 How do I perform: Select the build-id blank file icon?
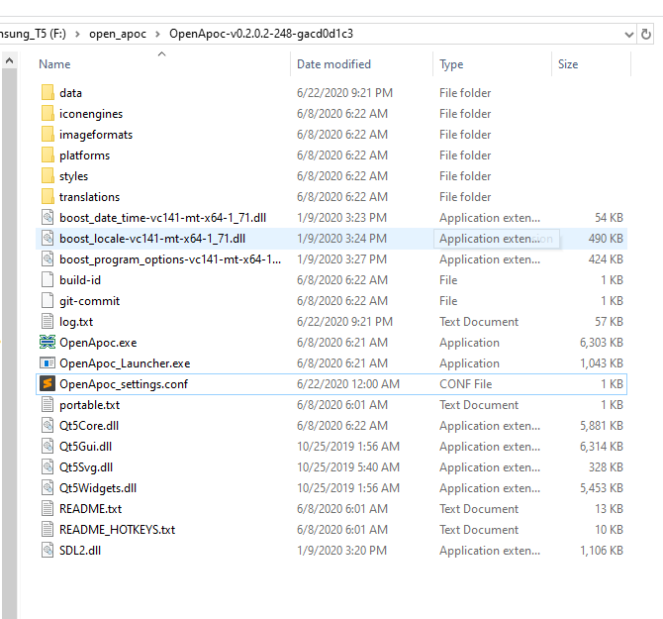tap(47, 279)
